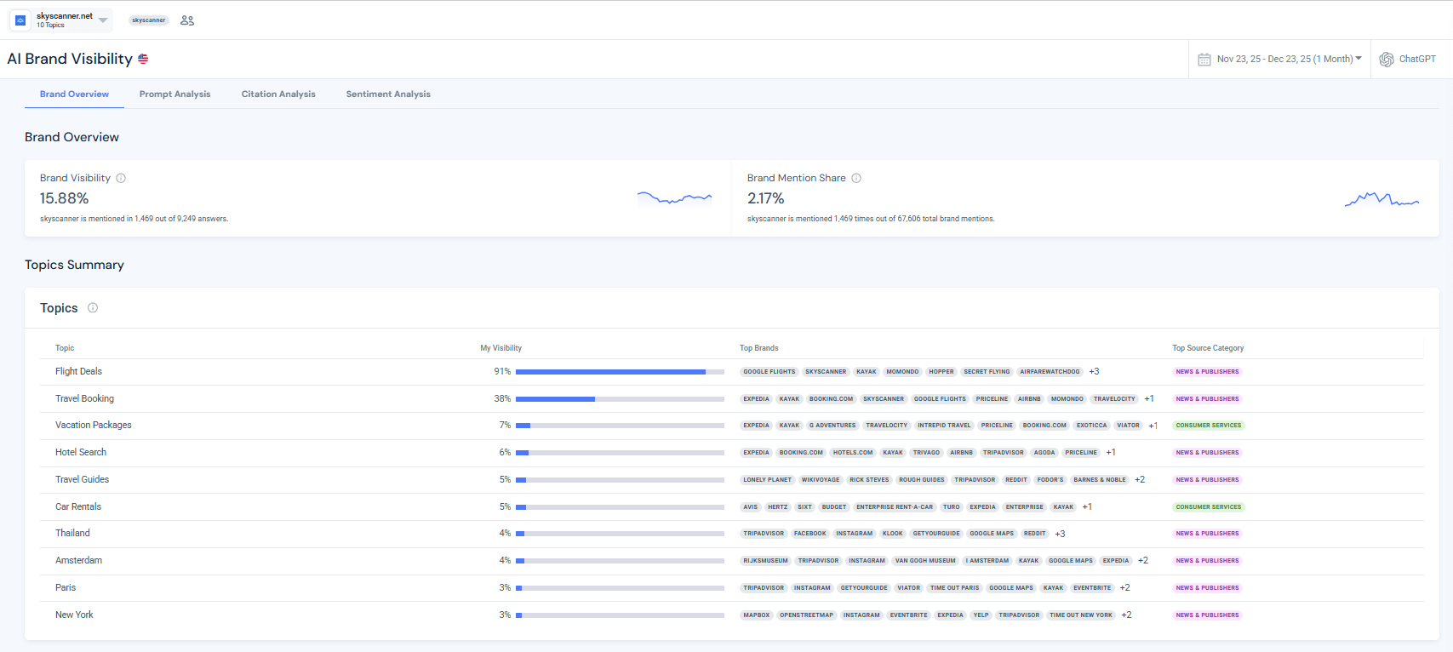Open the Car Rentals topic
The width and height of the screenshot is (1453, 652).
pos(78,506)
